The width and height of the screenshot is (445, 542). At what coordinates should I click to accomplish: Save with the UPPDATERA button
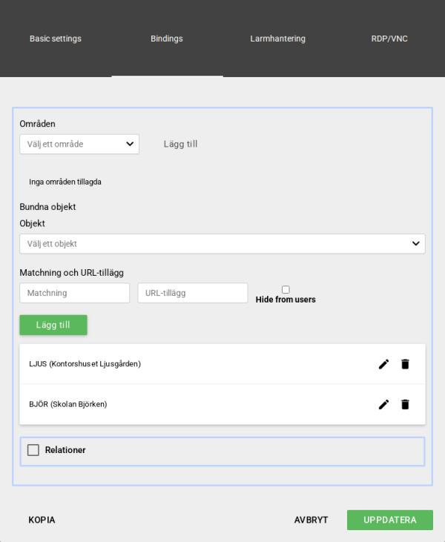coord(390,520)
